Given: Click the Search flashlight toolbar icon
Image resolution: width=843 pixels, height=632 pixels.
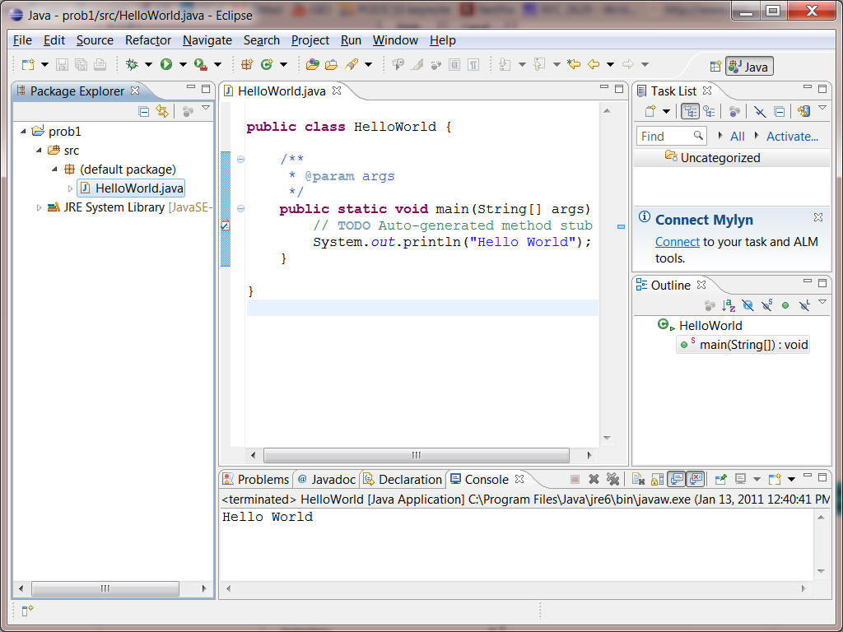Looking at the screenshot, I should [x=352, y=64].
